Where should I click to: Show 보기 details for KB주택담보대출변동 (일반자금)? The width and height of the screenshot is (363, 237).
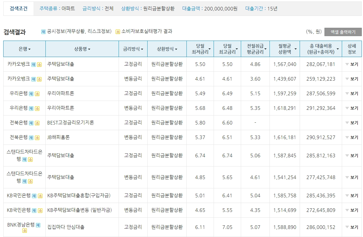coord(352,210)
